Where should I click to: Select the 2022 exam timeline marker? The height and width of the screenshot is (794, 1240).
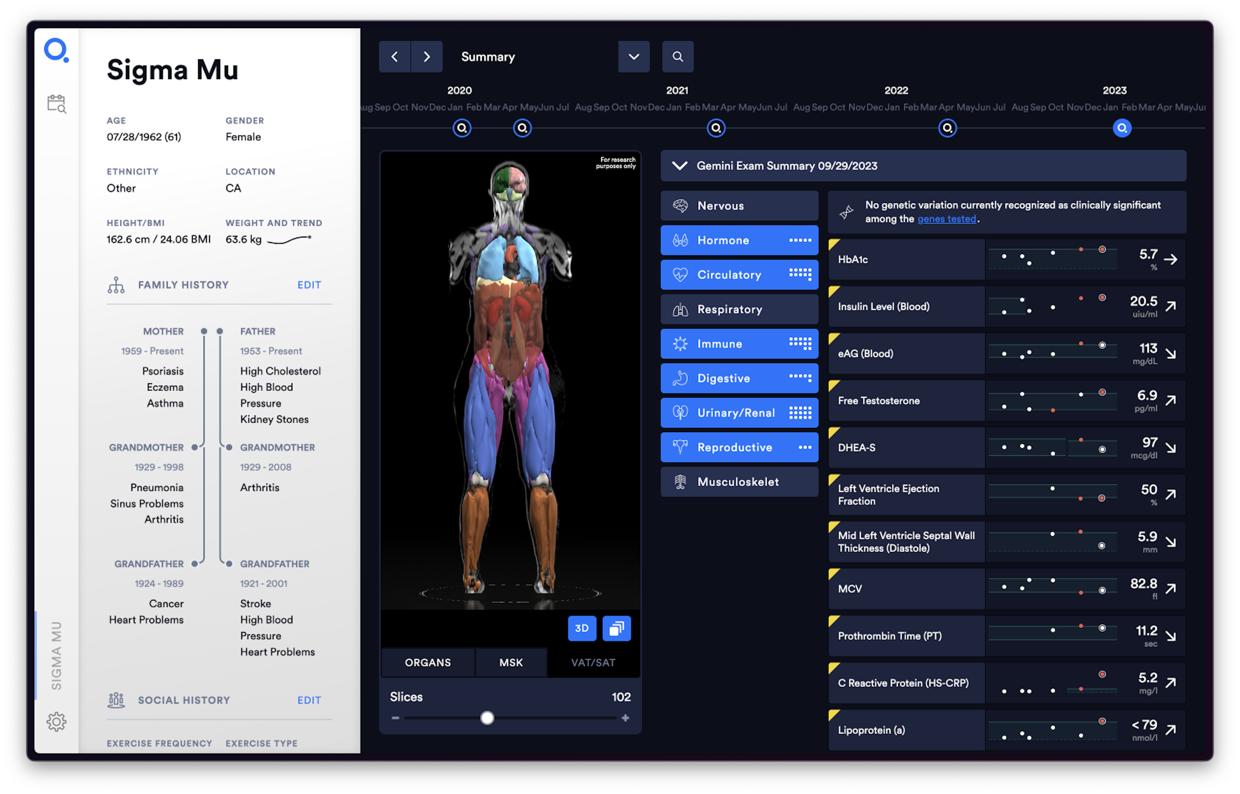tap(947, 128)
